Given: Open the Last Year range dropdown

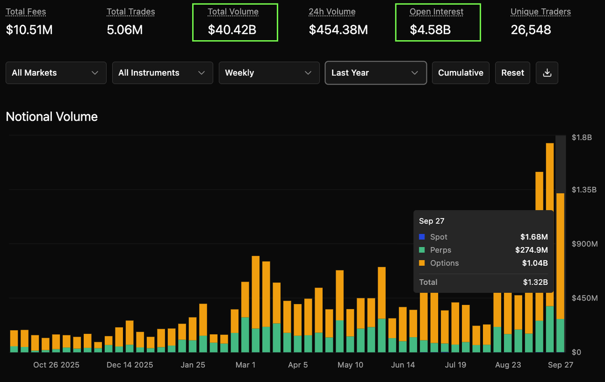Looking at the screenshot, I should point(376,72).
